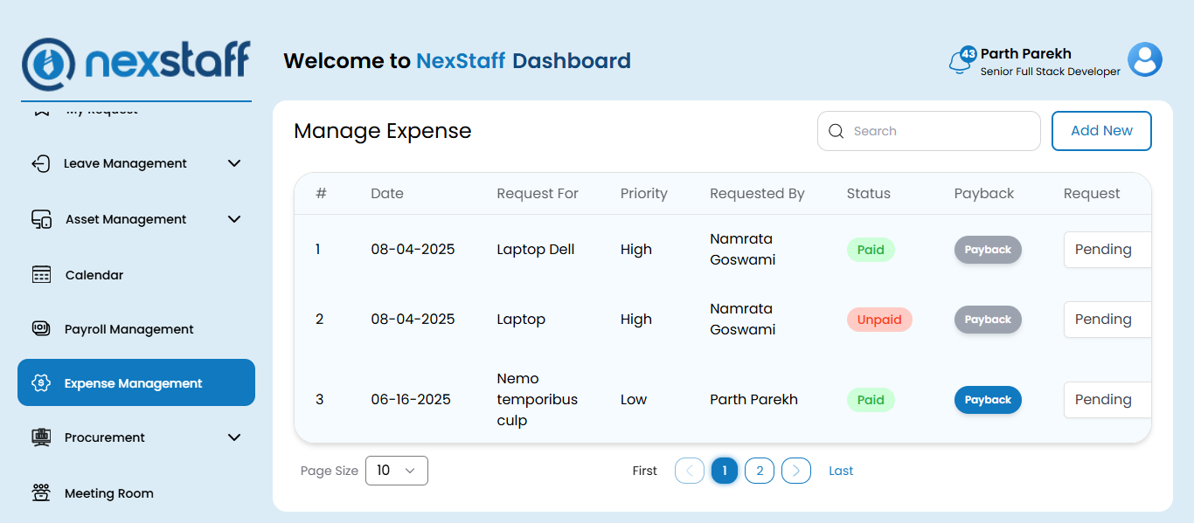Click the Calendar icon in sidebar

pos(41,275)
